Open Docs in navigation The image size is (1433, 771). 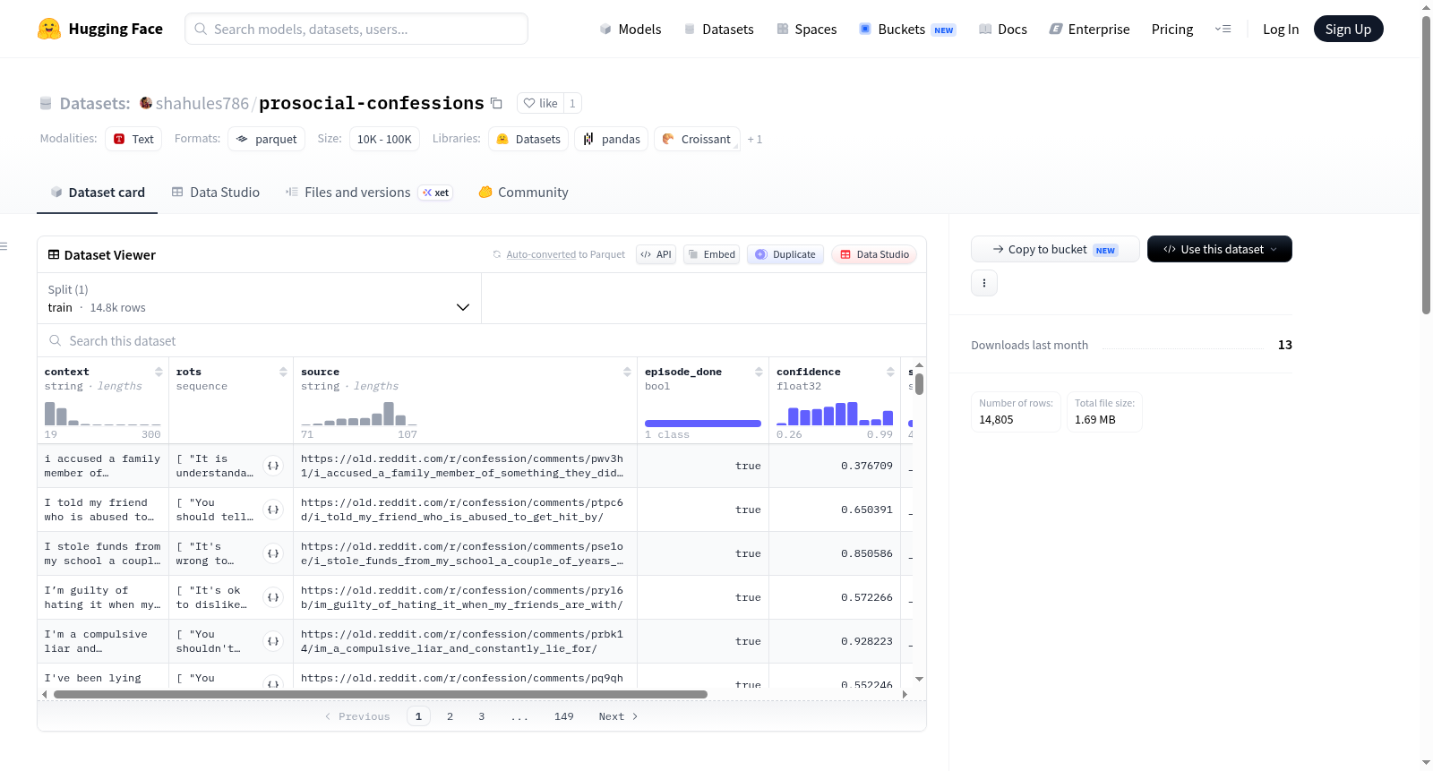point(1003,29)
